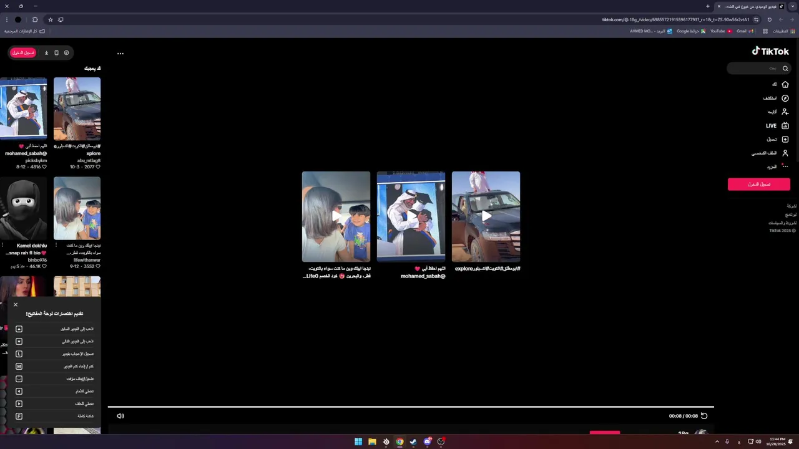
Task: Open the picksbykm graduation thumbnail in sidebar
Action: tap(23, 109)
